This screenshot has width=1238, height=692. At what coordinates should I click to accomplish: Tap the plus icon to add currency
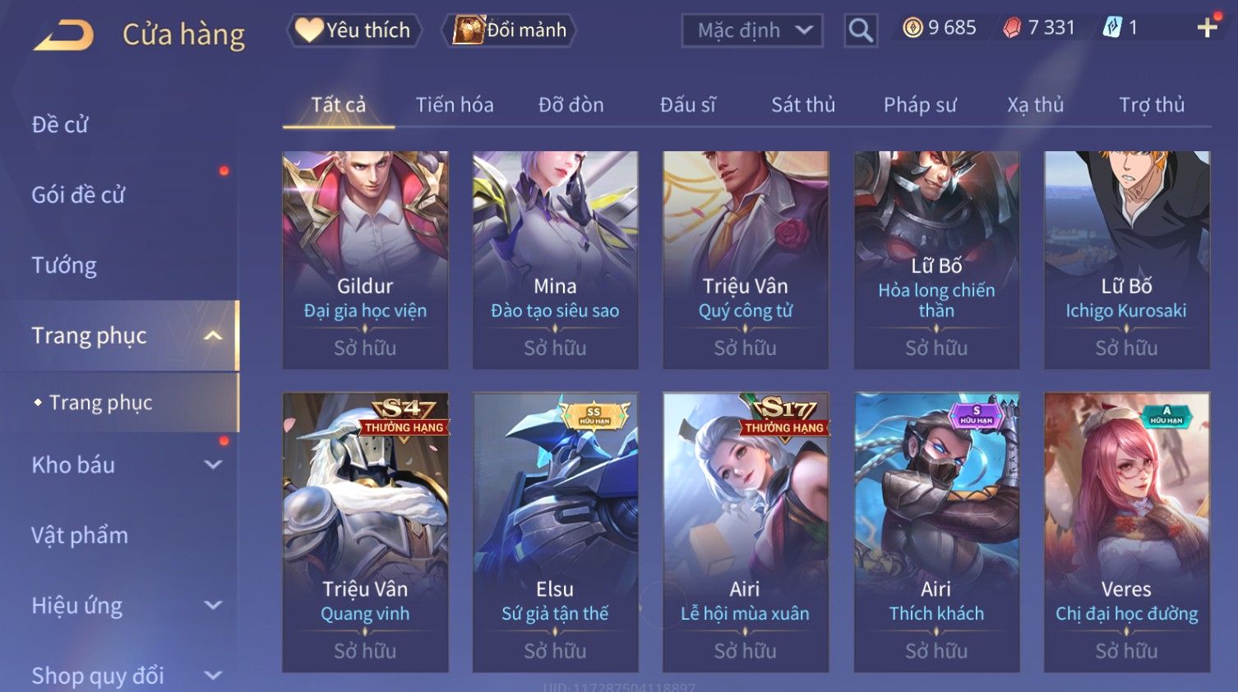tap(1207, 28)
